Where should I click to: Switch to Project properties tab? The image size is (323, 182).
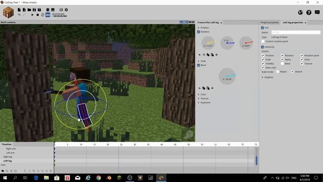click(x=270, y=22)
